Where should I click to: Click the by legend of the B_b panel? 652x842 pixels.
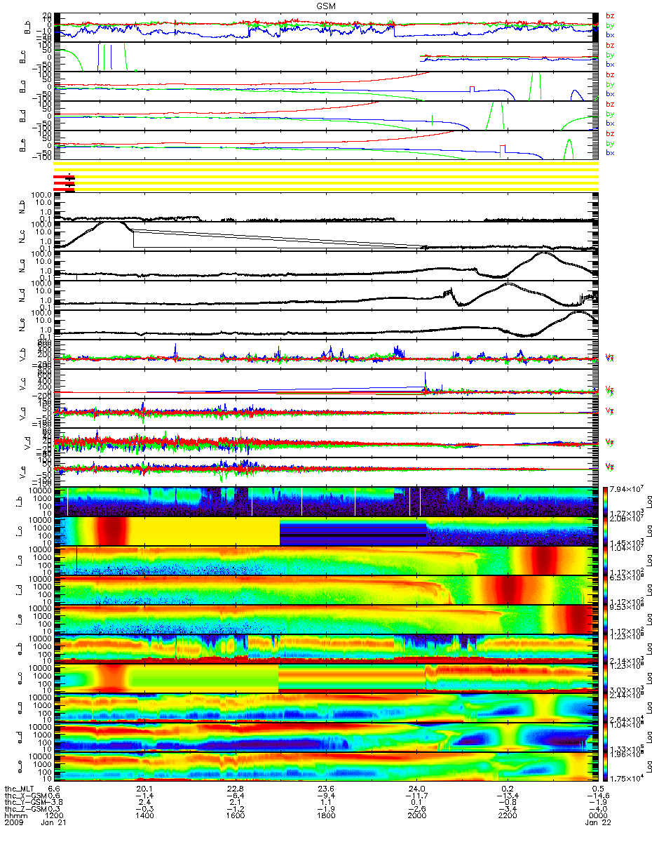click(x=609, y=25)
